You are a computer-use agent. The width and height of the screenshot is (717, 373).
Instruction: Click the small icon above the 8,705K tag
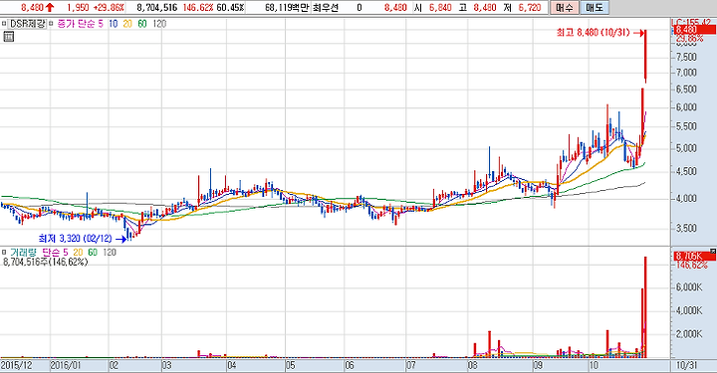(x=713, y=251)
